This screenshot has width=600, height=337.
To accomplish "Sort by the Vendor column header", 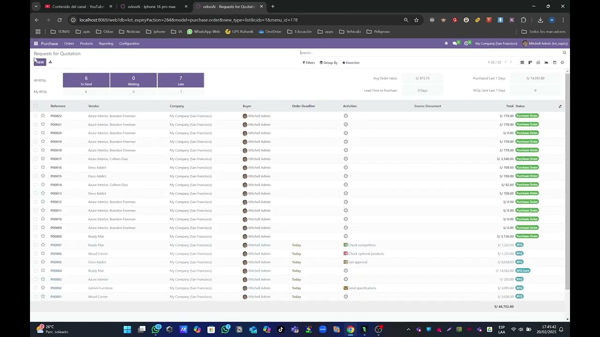I will 94,106.
